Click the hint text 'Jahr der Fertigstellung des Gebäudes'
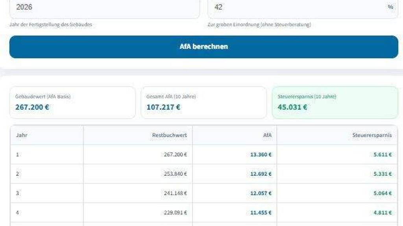The image size is (403, 226). tap(50, 25)
